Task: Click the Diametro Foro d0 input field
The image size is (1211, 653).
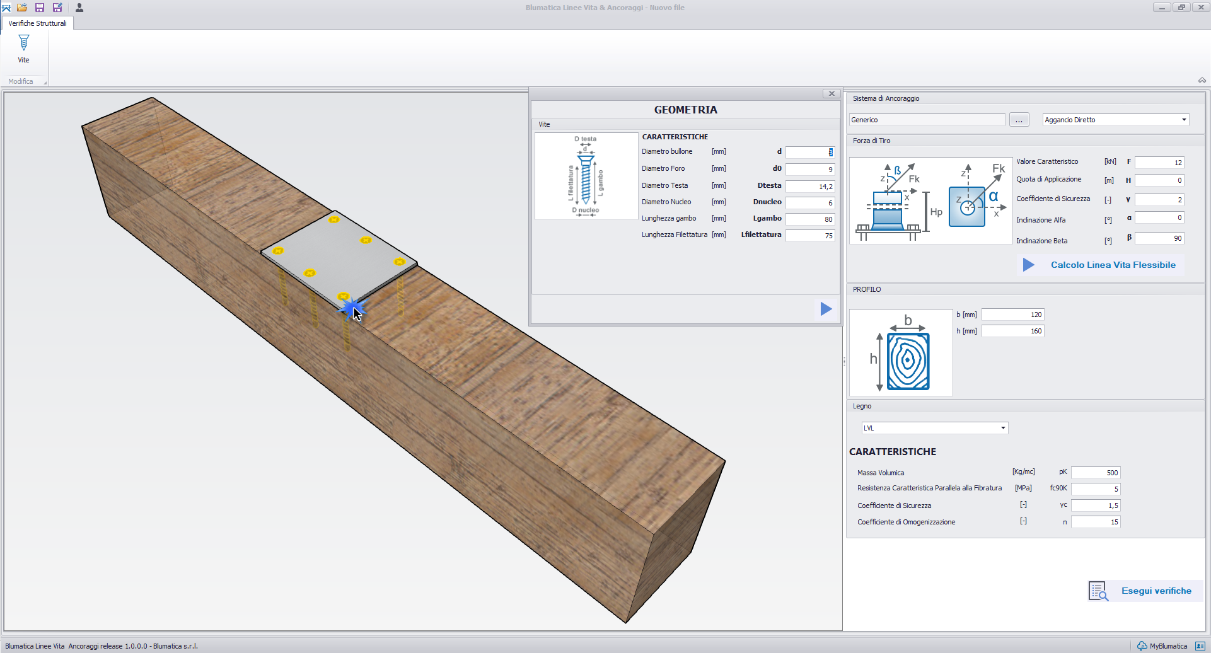Action: 810,169
